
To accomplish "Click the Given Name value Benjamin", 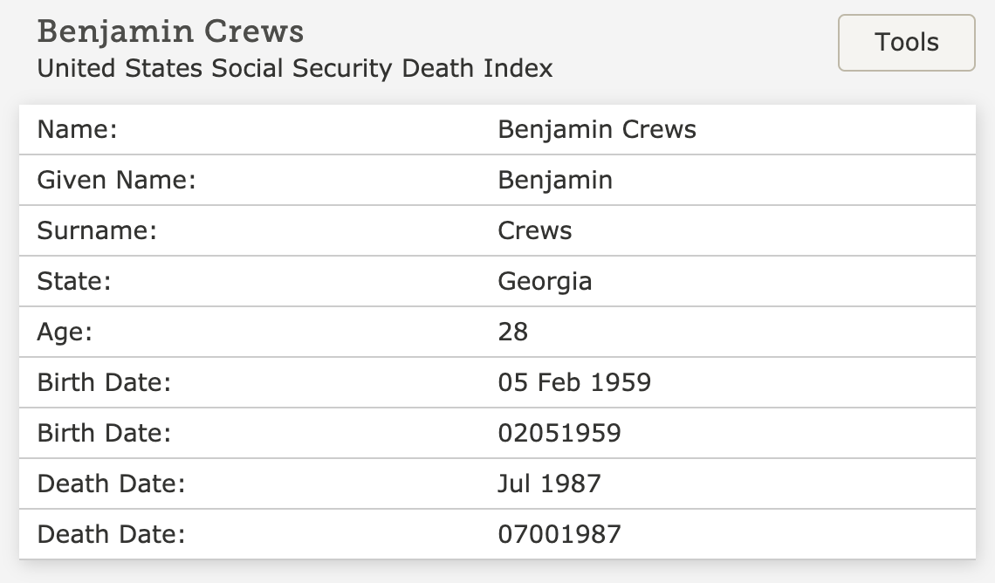I will pos(555,180).
